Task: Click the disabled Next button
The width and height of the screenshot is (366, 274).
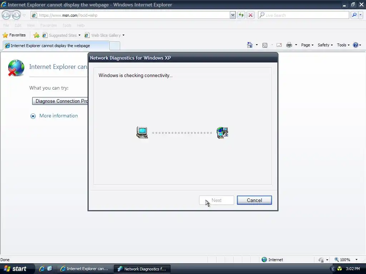Action: (216, 200)
